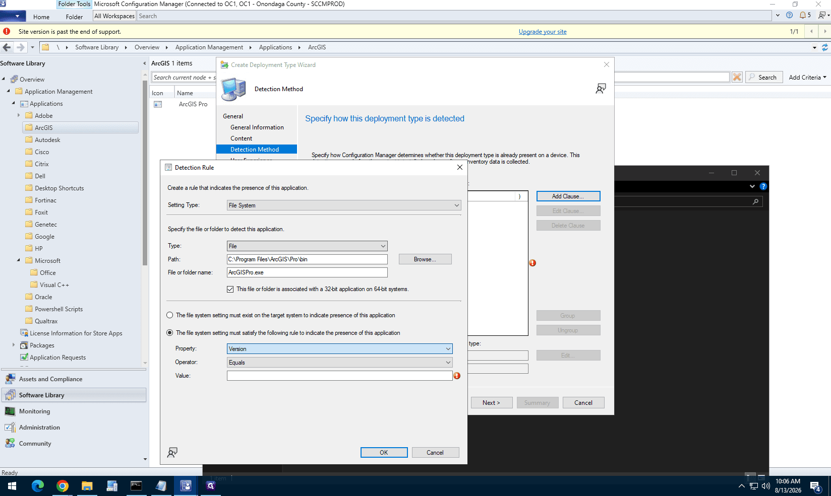Open Microsoft Edge from taskbar

38,486
